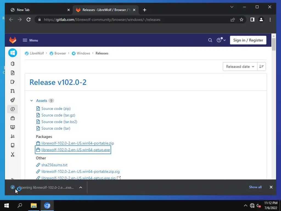The image size is (281, 211).
Task: Open Deployments icon in sidebar
Action: pyautogui.click(x=13, y=109)
